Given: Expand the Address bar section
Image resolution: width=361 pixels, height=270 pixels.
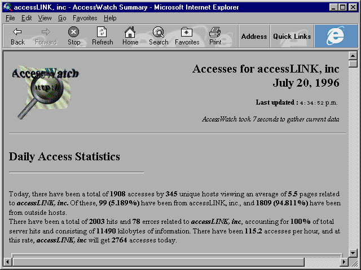Looking at the screenshot, I should point(254,36).
